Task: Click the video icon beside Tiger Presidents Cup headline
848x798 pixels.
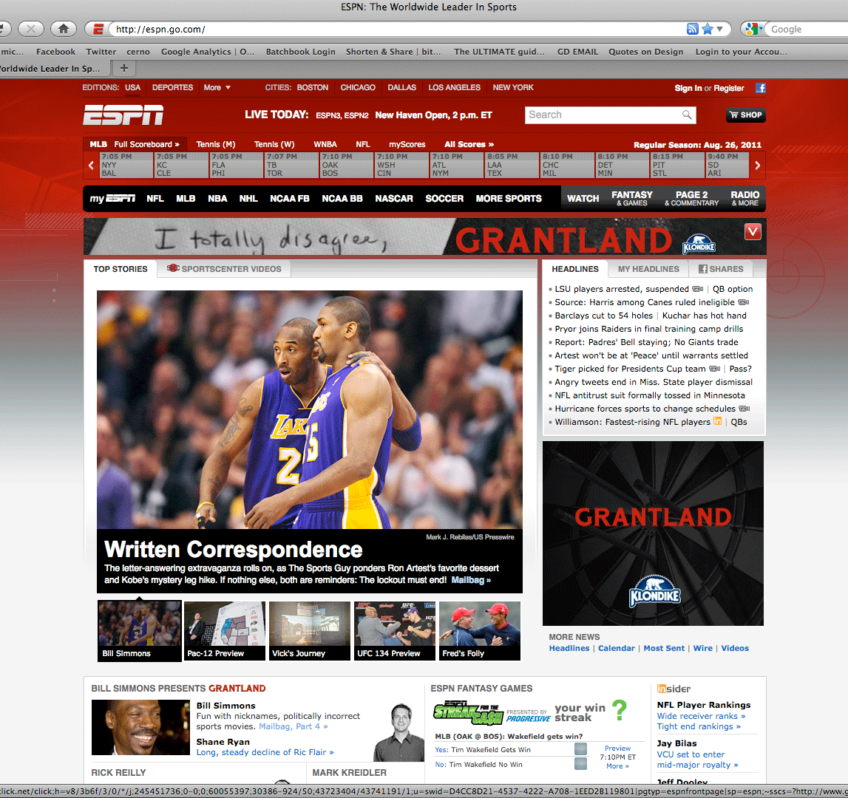Action: [714, 369]
